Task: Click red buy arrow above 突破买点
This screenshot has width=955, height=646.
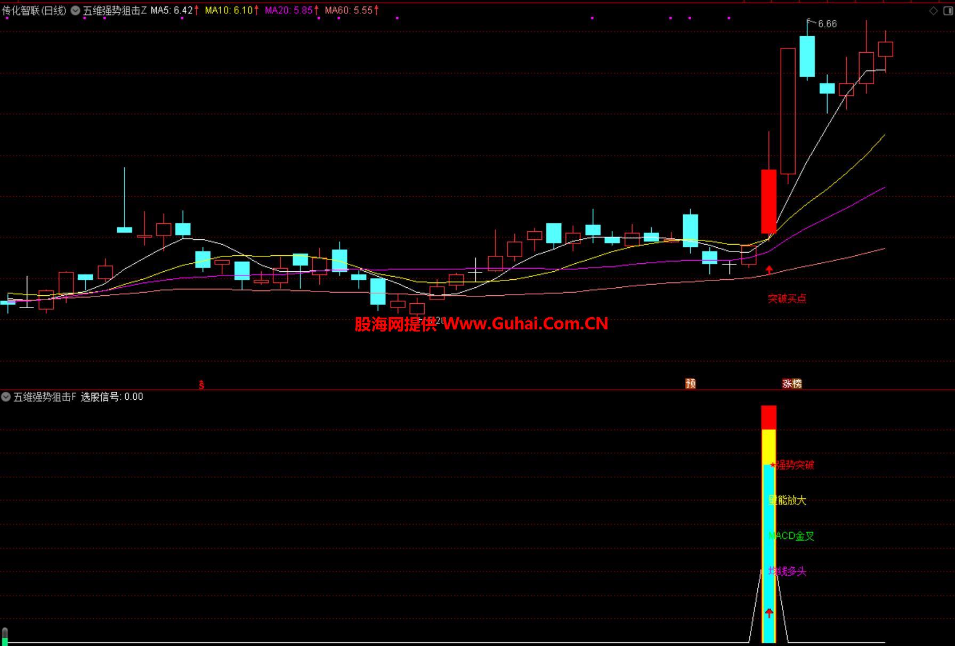Action: point(769,270)
